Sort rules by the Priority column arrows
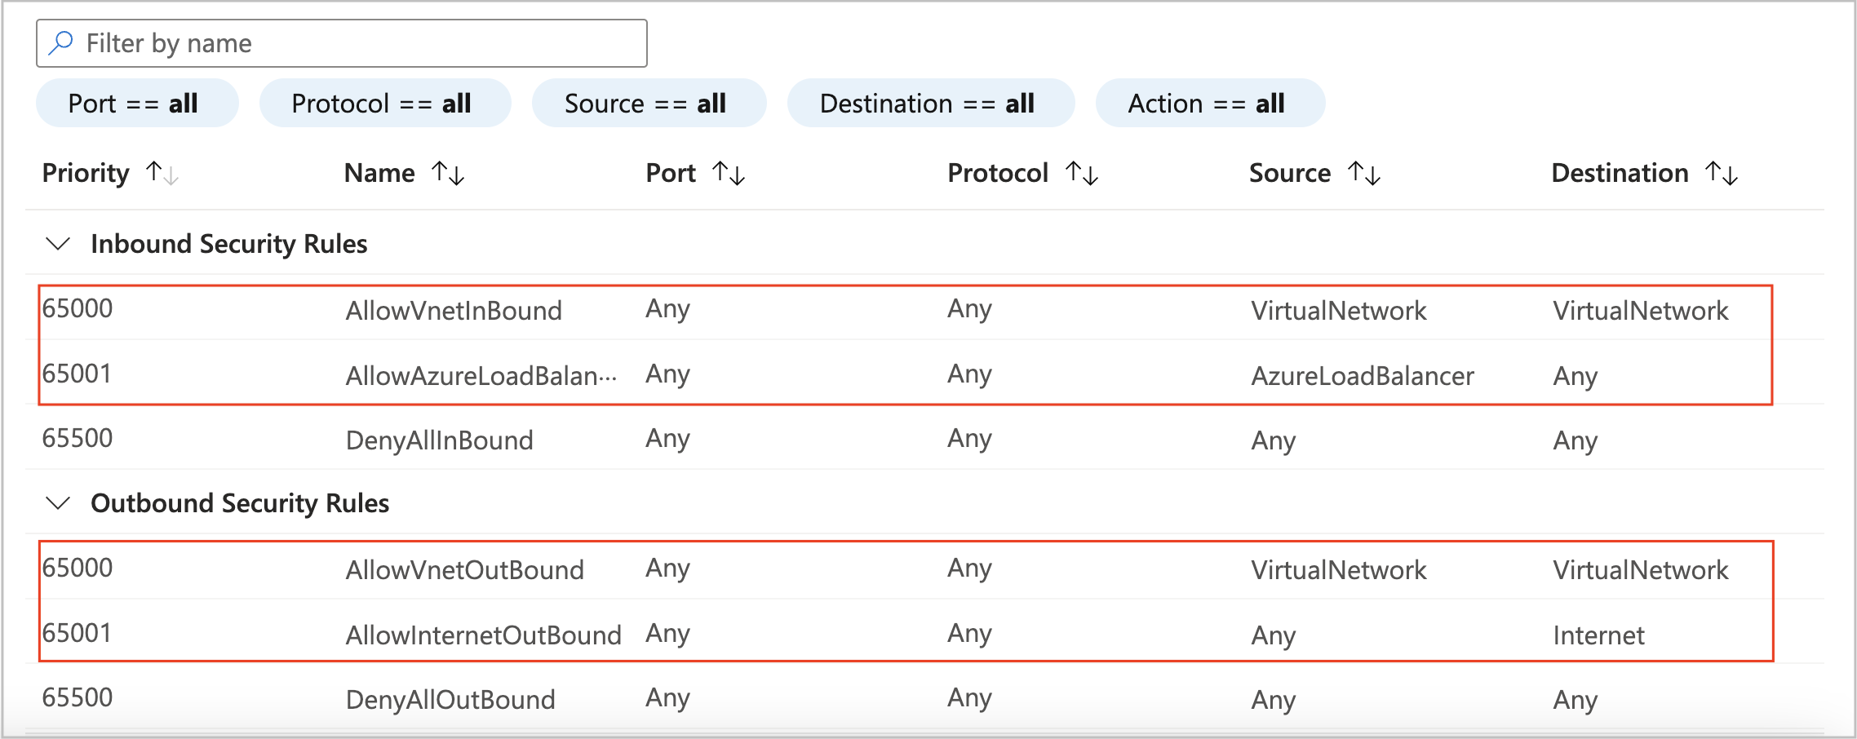 (161, 172)
